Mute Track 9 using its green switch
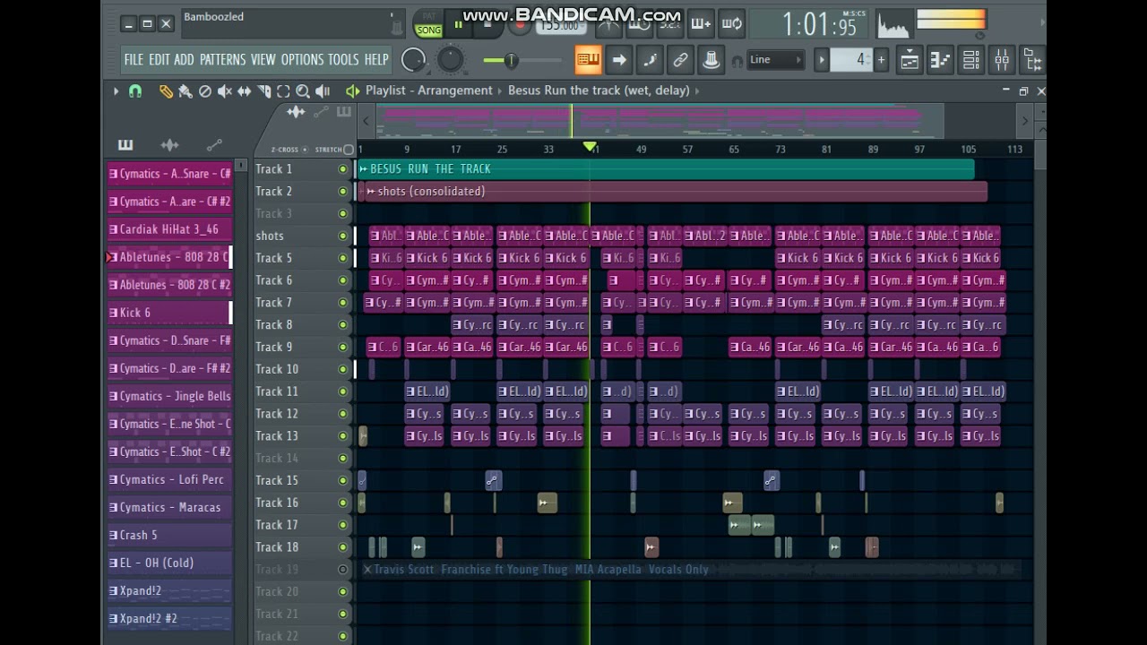The width and height of the screenshot is (1147, 645). coord(342,348)
